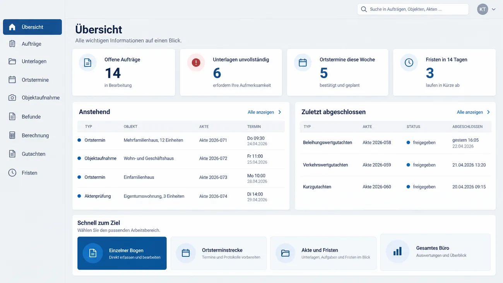Switch to Ortstermine in the sidebar
The width and height of the screenshot is (503, 283).
click(33, 80)
